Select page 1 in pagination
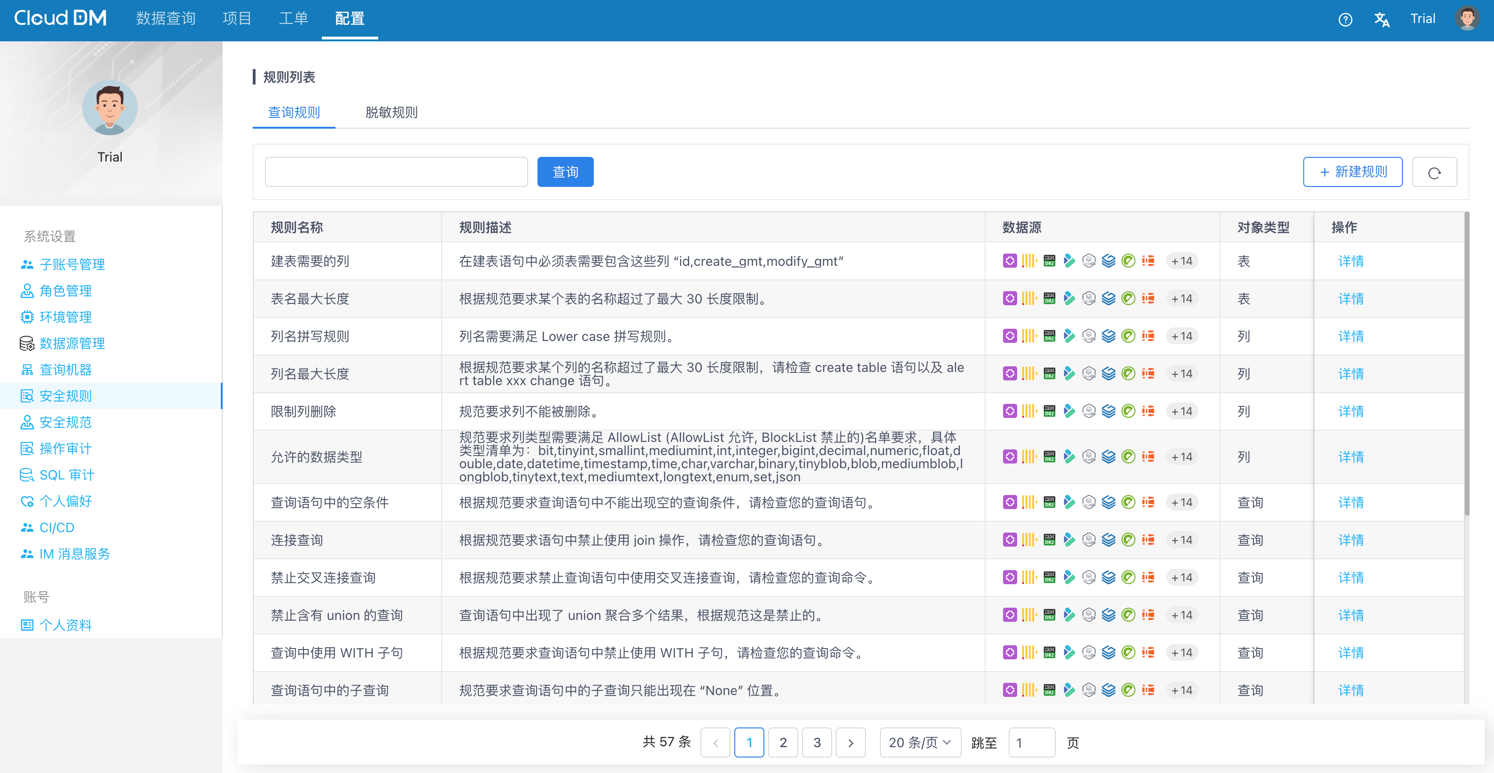This screenshot has width=1494, height=773. click(749, 742)
